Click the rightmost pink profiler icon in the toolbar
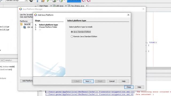 click(89, 1)
